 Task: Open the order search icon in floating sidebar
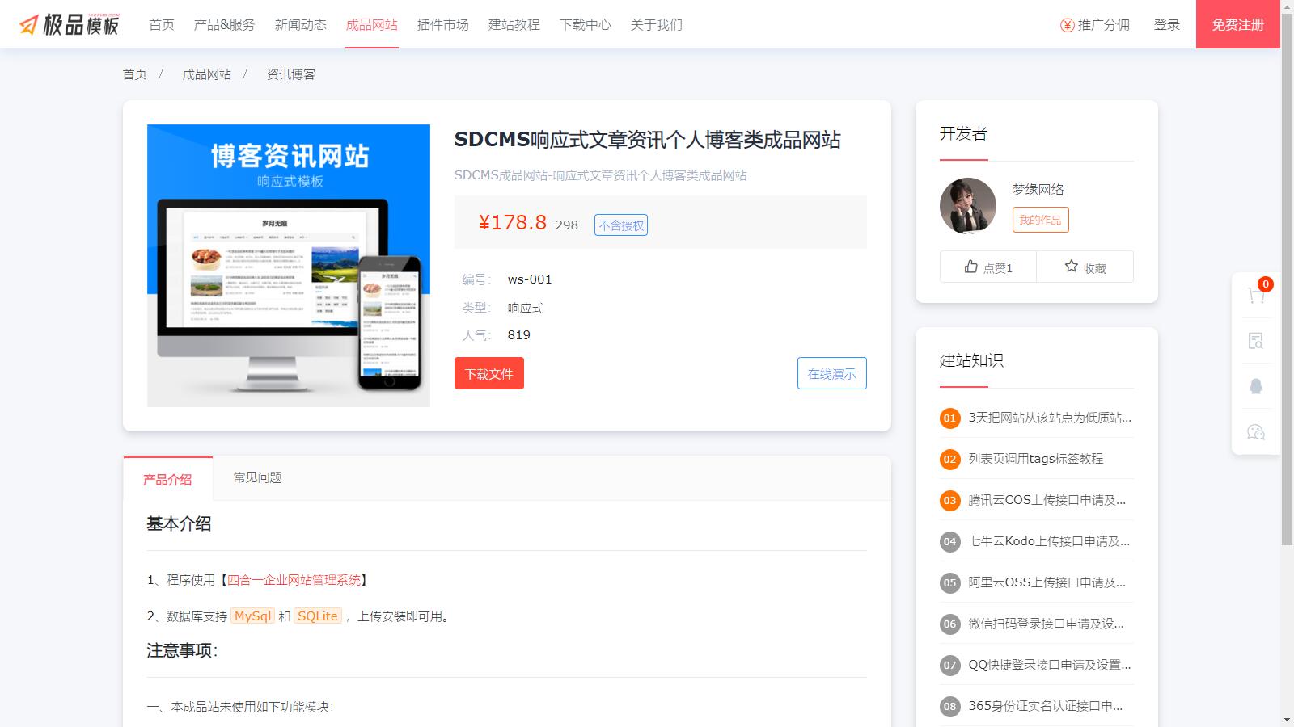(x=1256, y=341)
